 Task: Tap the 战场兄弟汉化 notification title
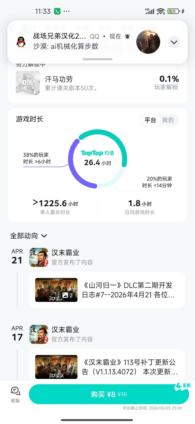60,36
